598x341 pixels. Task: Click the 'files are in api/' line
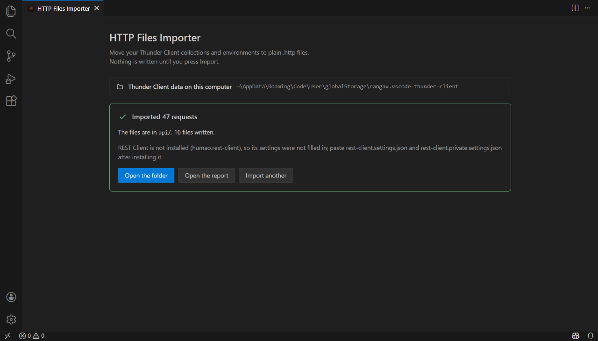pos(166,133)
